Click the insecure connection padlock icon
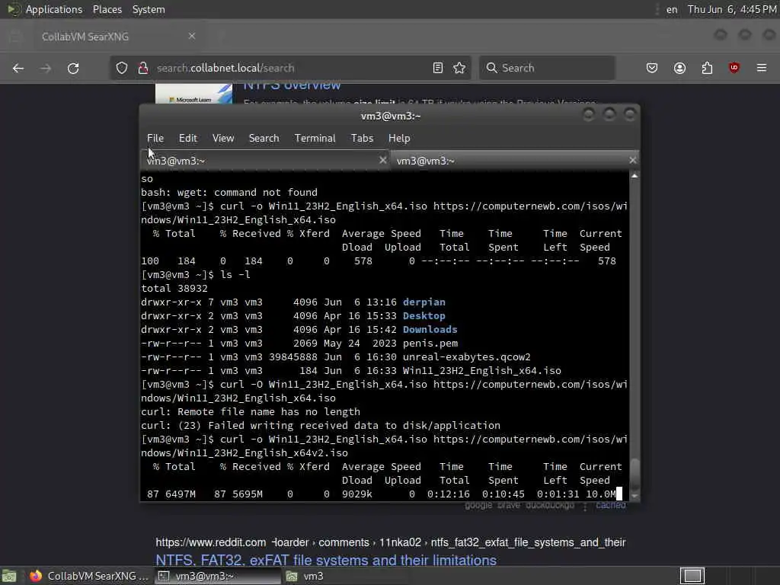 pyautogui.click(x=143, y=68)
